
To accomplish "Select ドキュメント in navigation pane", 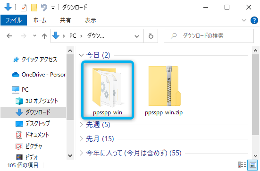I will coord(33,135).
